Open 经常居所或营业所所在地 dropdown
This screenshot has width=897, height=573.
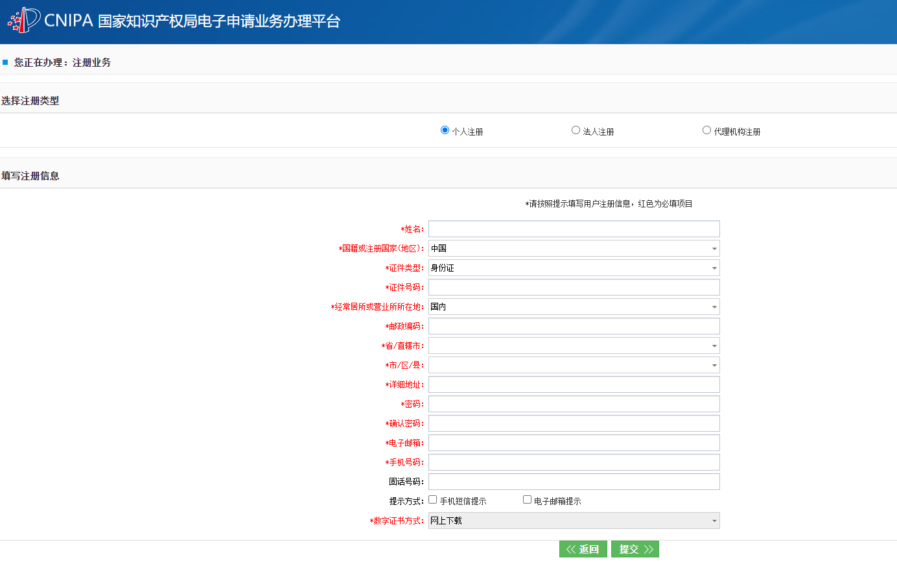(574, 307)
